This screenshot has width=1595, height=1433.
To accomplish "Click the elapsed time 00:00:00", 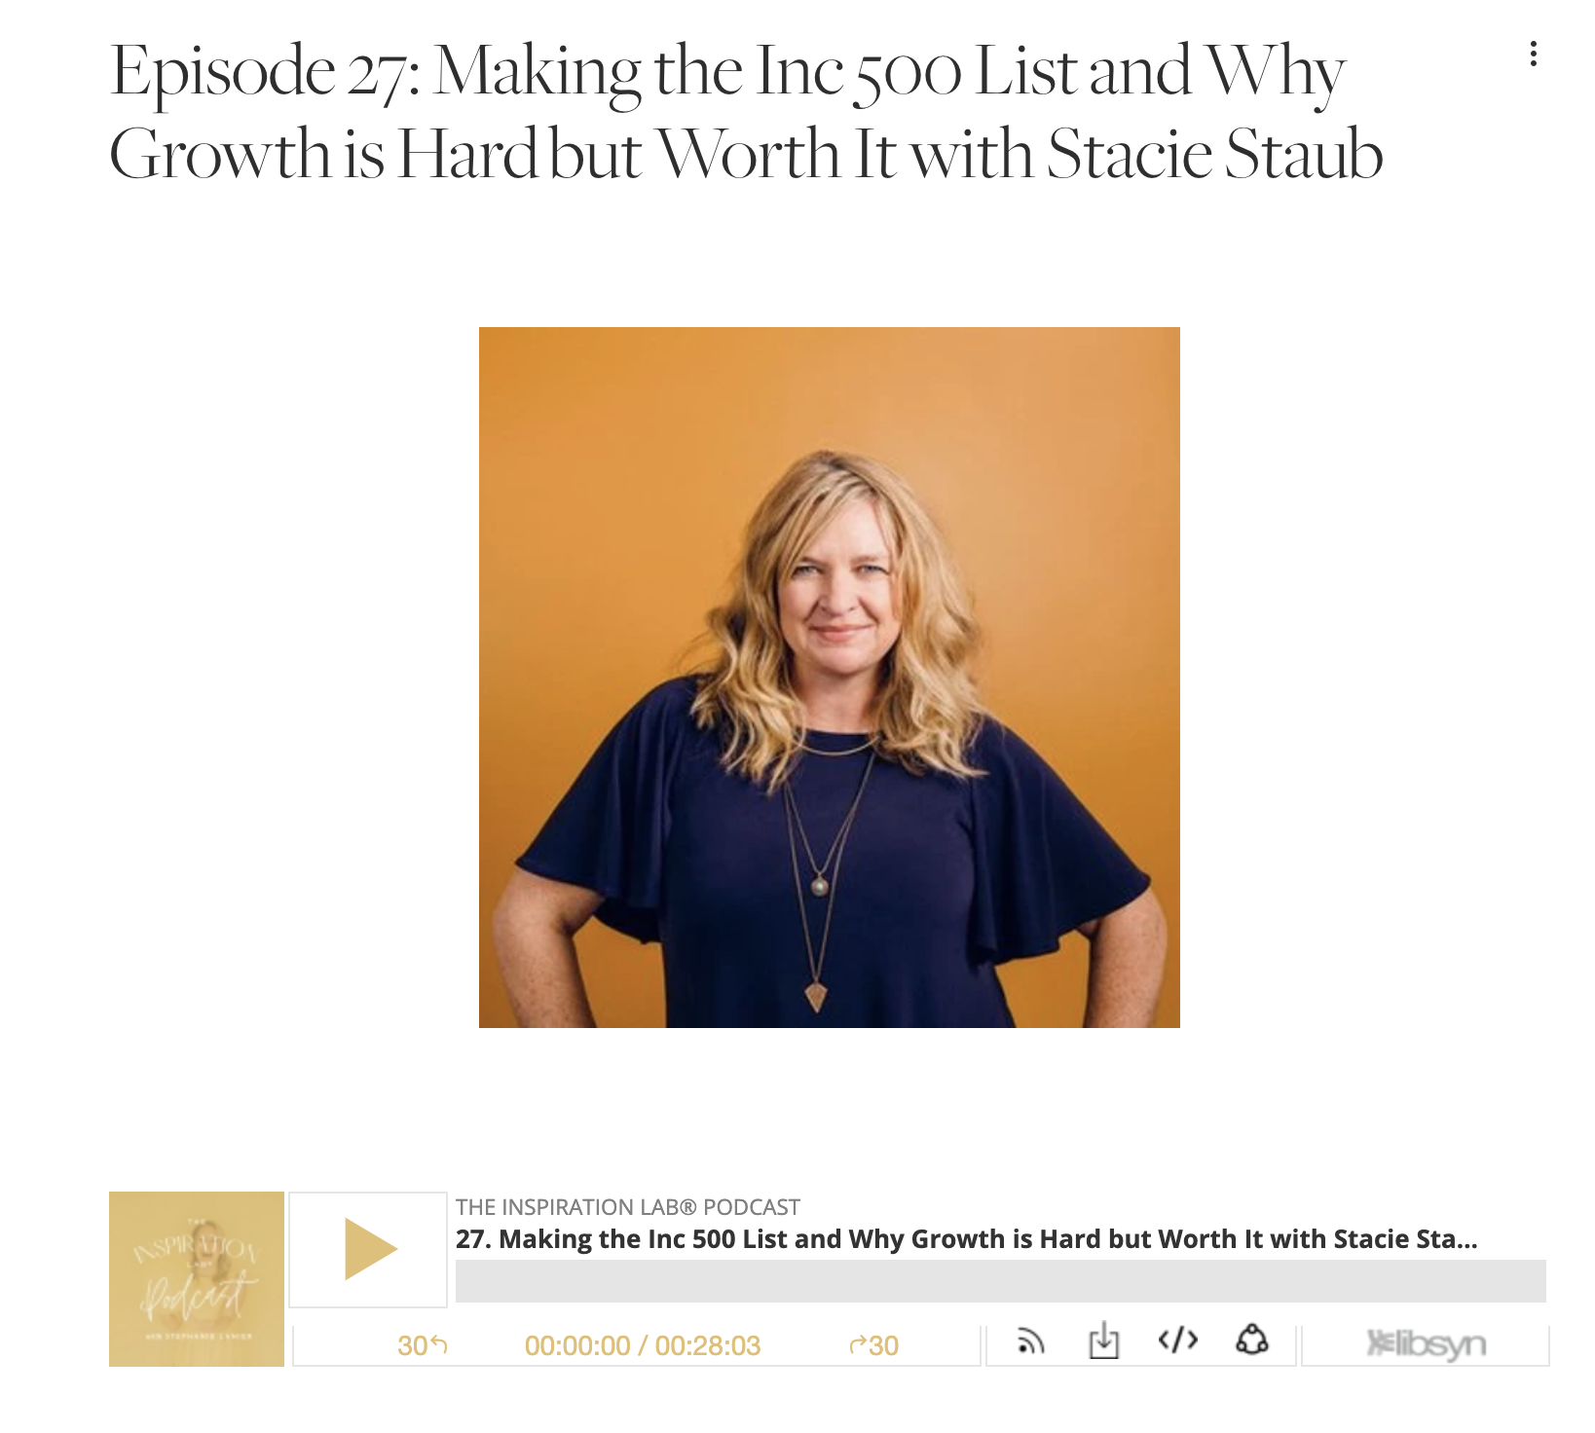I will [x=577, y=1345].
